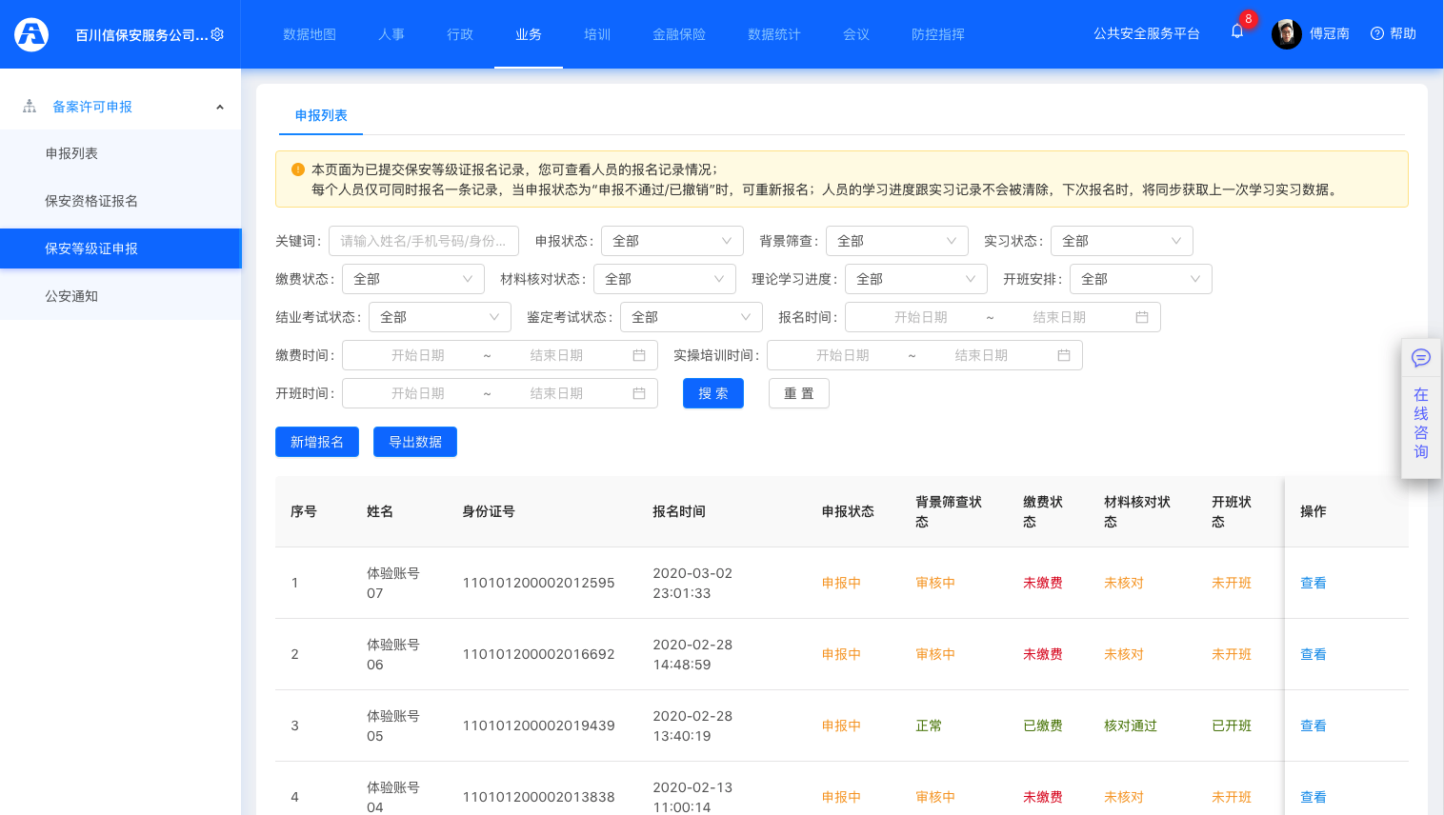Click 查看 for 体验账号07 row

tap(1314, 583)
